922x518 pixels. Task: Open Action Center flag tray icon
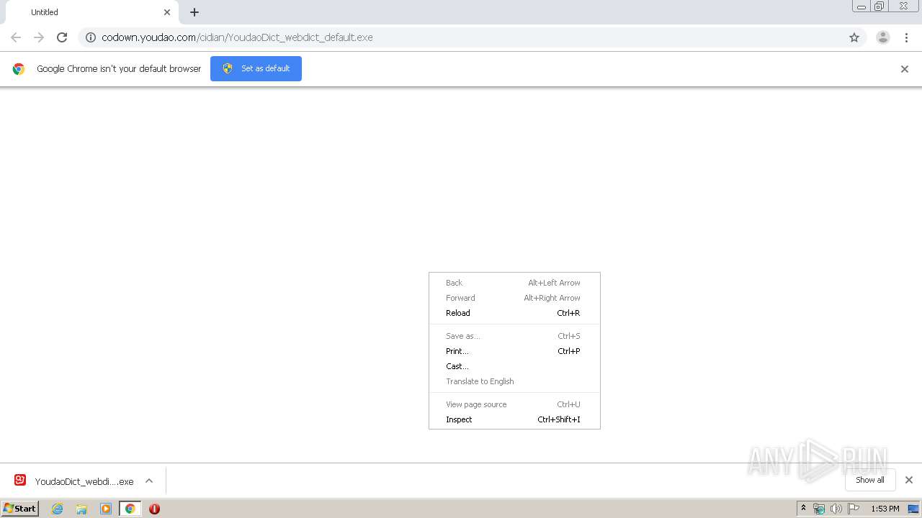point(854,509)
